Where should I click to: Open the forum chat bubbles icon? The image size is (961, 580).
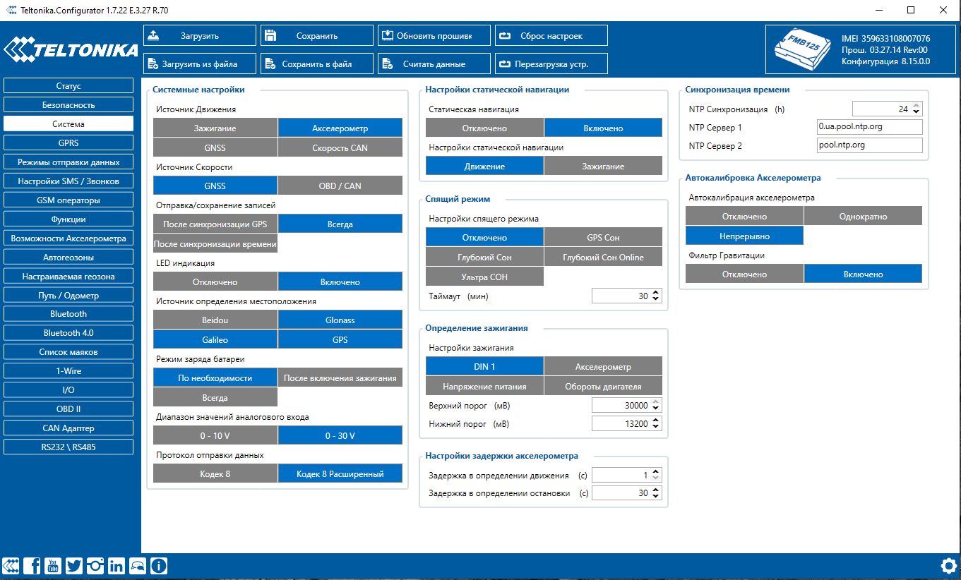click(138, 565)
